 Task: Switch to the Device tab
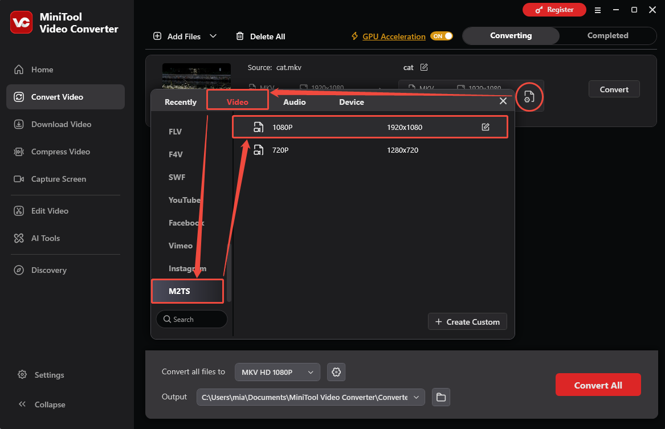click(x=352, y=102)
